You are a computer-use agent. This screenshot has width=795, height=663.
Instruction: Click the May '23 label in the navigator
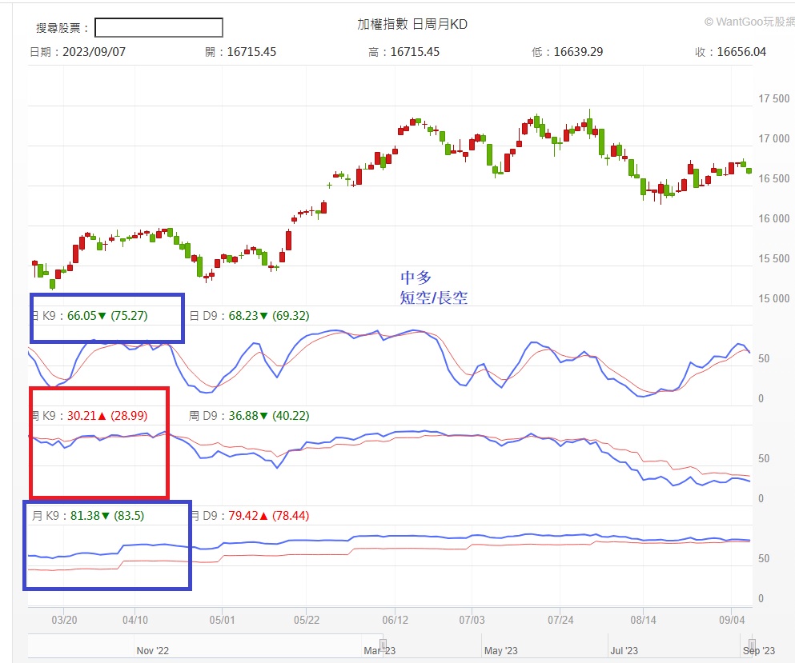[501, 651]
